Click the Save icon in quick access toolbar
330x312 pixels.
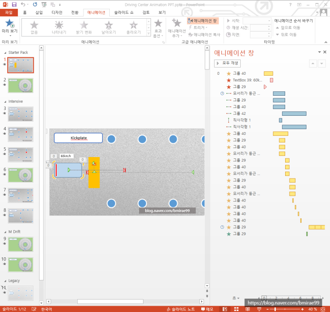click(x=14, y=4)
